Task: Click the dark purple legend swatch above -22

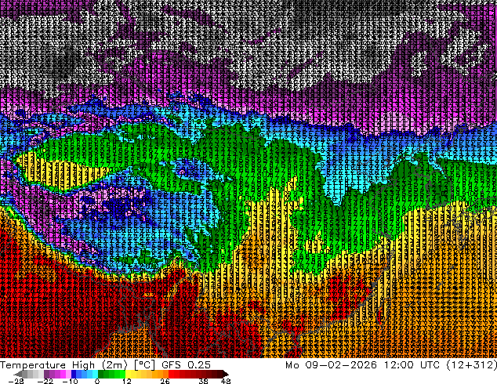Action: [46, 374]
